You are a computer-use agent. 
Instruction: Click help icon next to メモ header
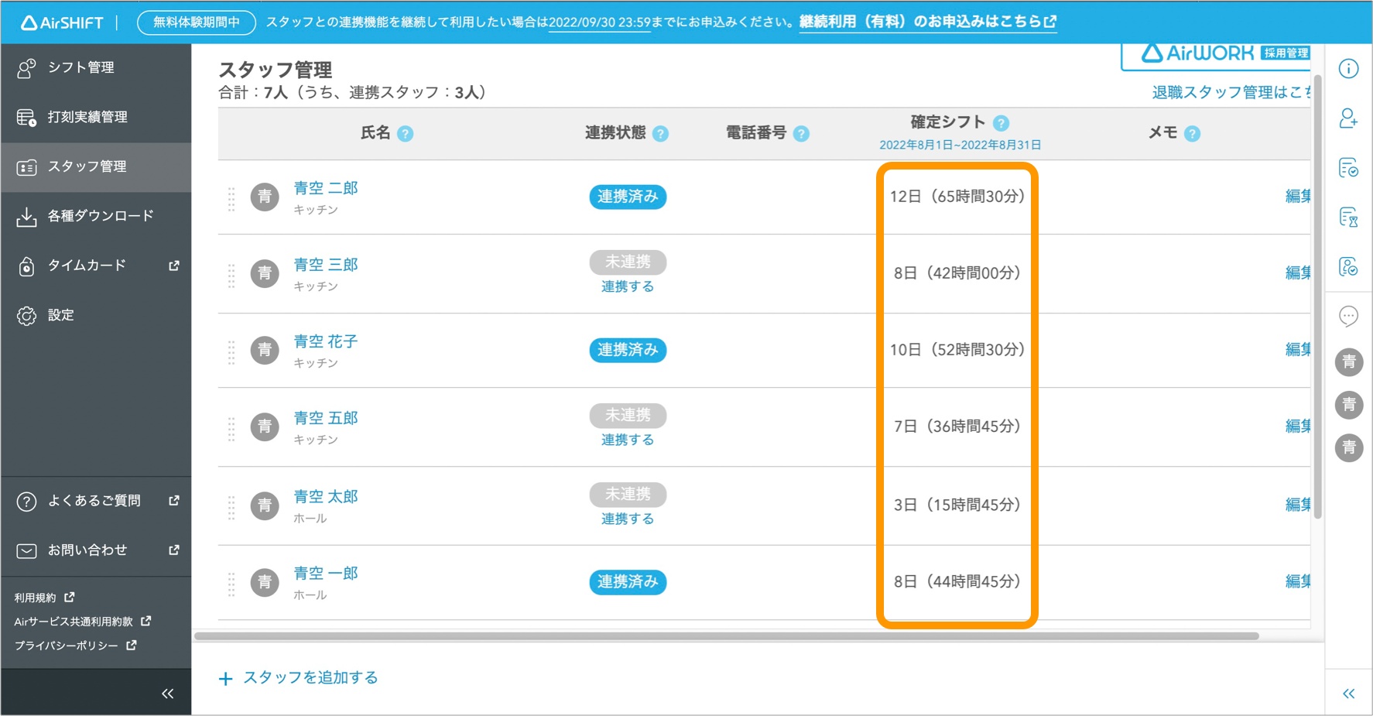pos(1193,134)
